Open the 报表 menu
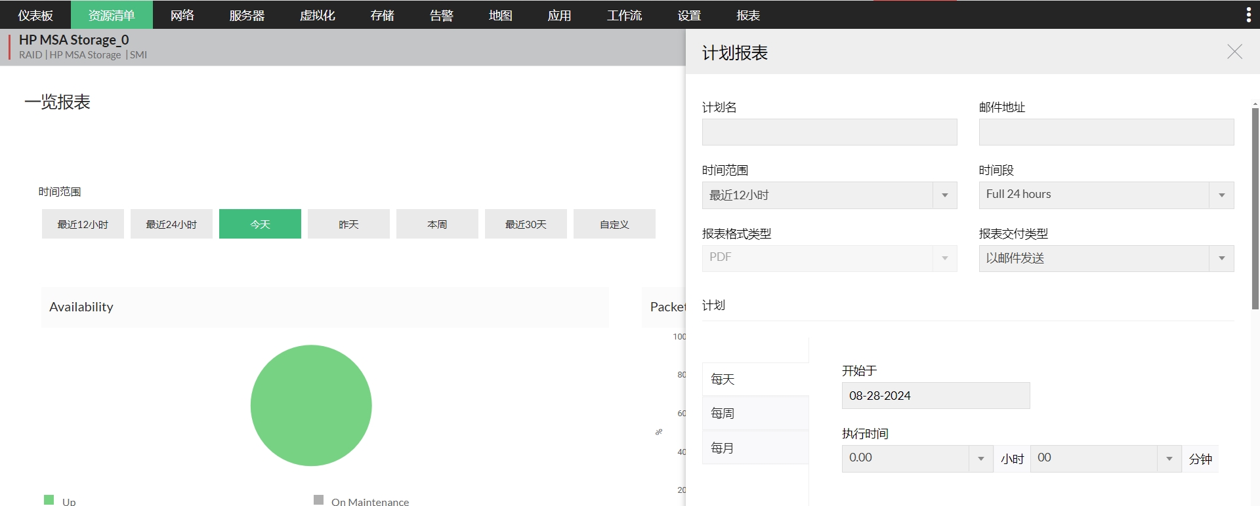The image size is (1260, 506). coord(748,15)
